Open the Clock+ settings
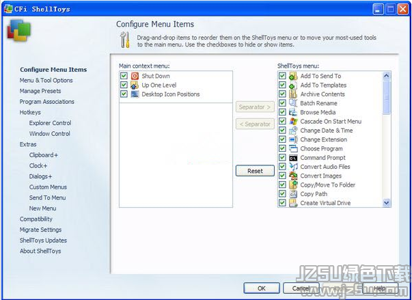The width and height of the screenshot is (412, 300). [38, 166]
